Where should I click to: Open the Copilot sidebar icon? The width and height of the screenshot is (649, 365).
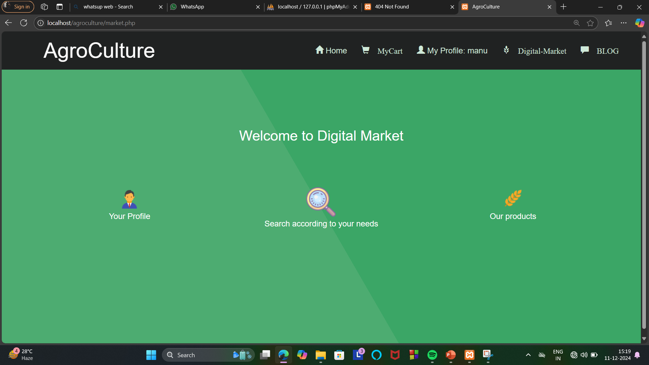coord(640,23)
